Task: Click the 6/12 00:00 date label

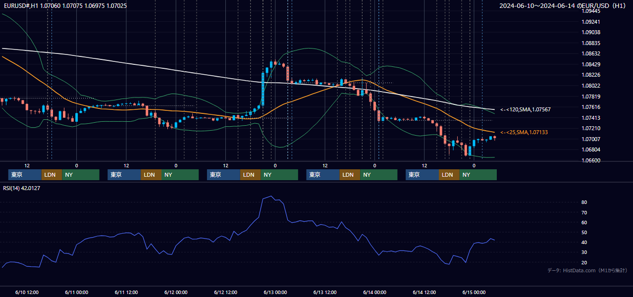Action: click(x=176, y=292)
